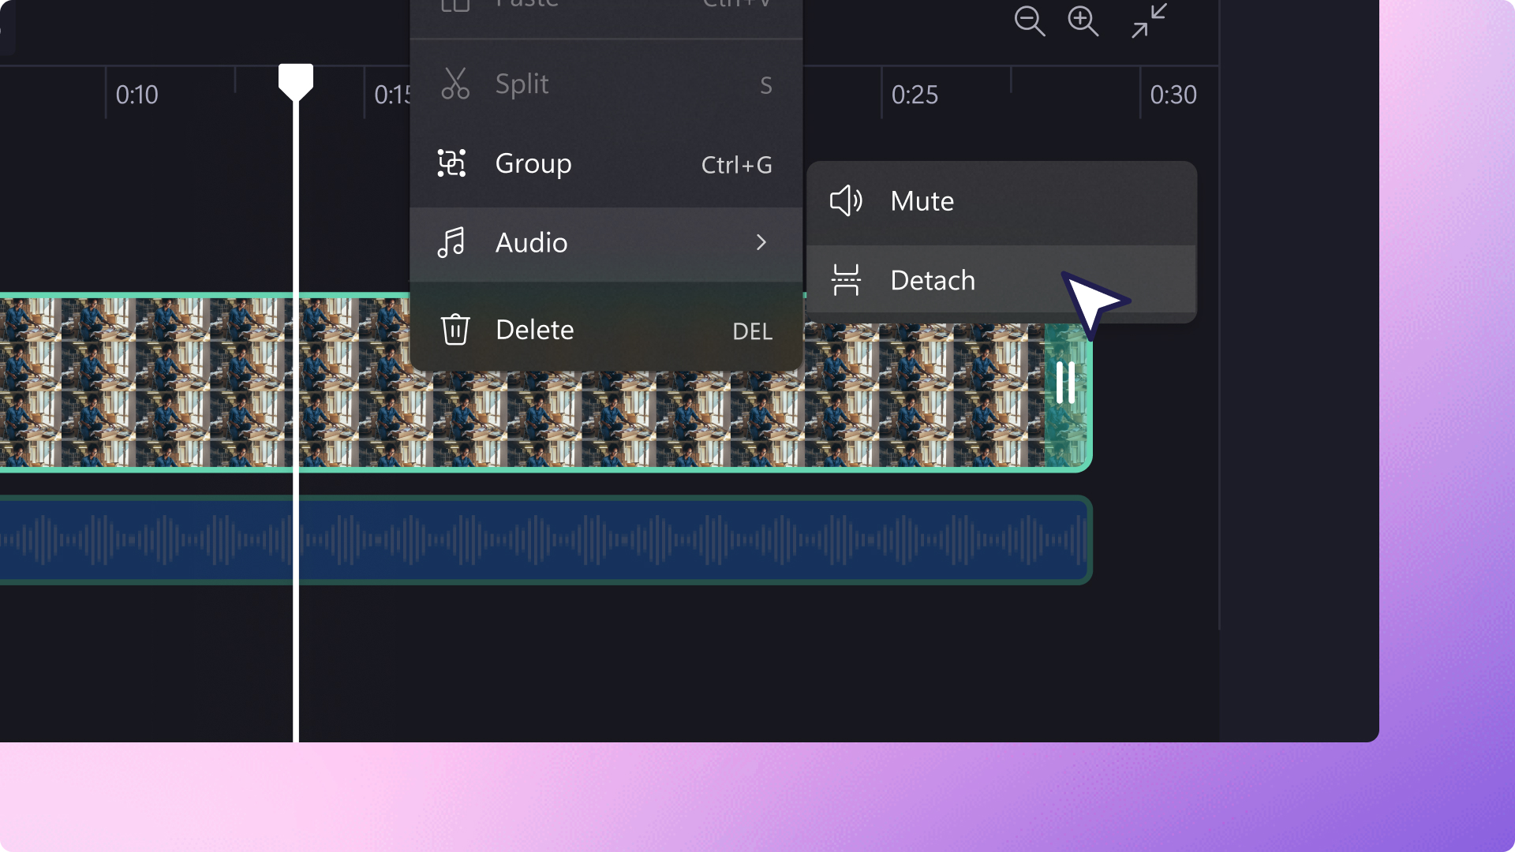
Task: Click the Group selection icon
Action: pyautogui.click(x=452, y=163)
